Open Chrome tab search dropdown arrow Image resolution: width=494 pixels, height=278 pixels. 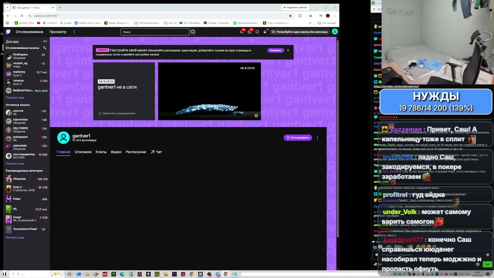coord(7,7)
